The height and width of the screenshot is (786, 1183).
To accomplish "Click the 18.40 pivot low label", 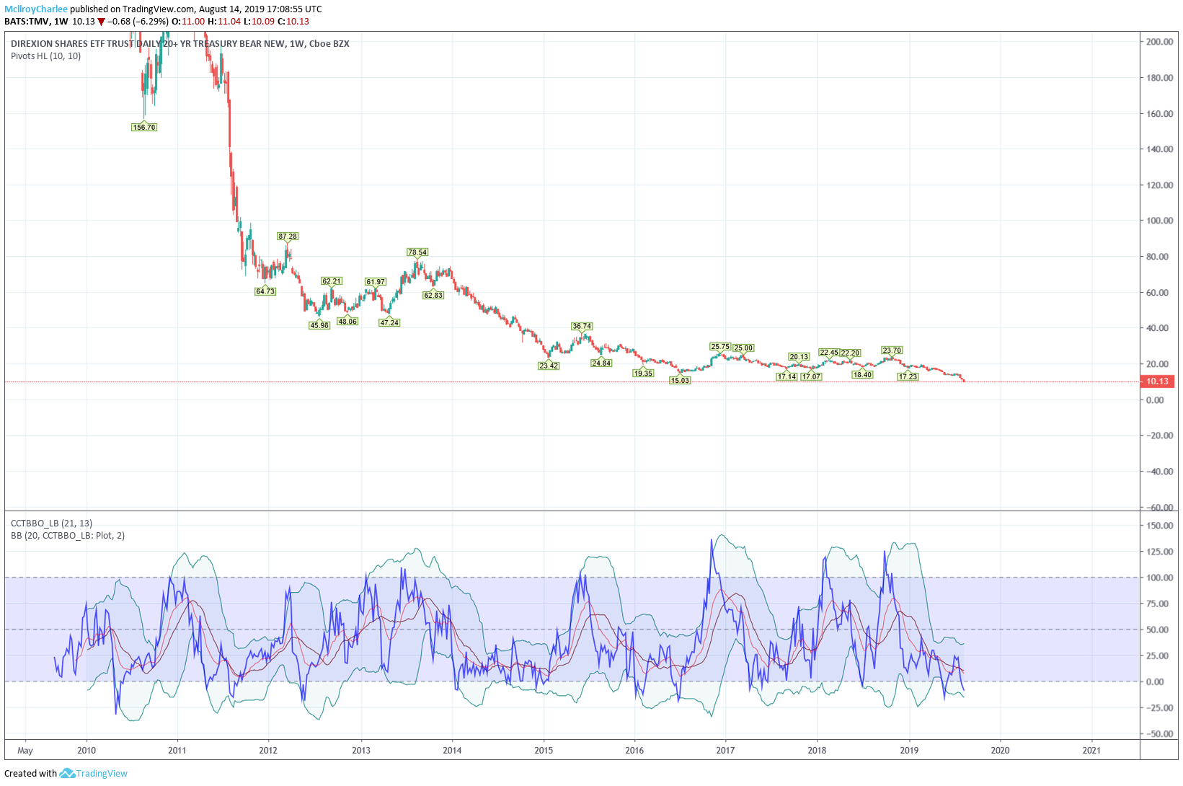I will click(862, 375).
